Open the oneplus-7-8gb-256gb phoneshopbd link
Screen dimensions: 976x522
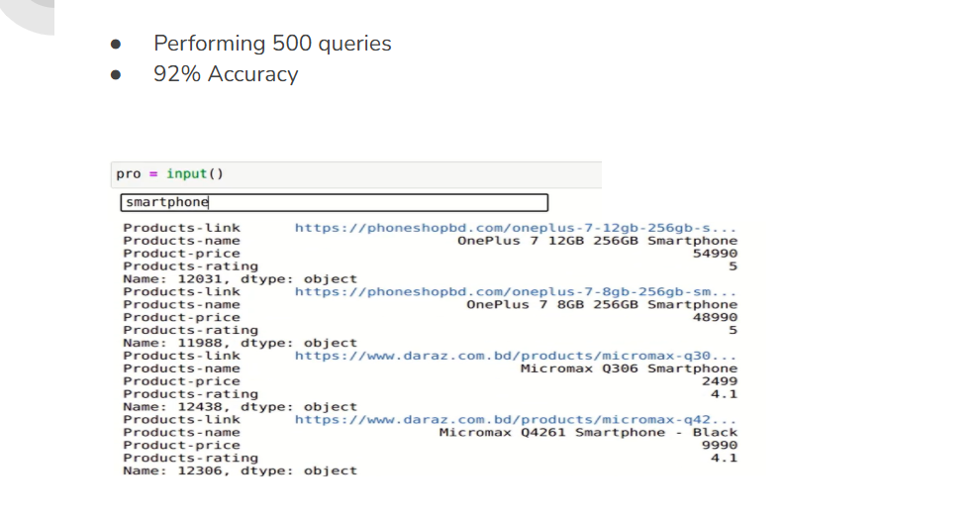pos(516,291)
